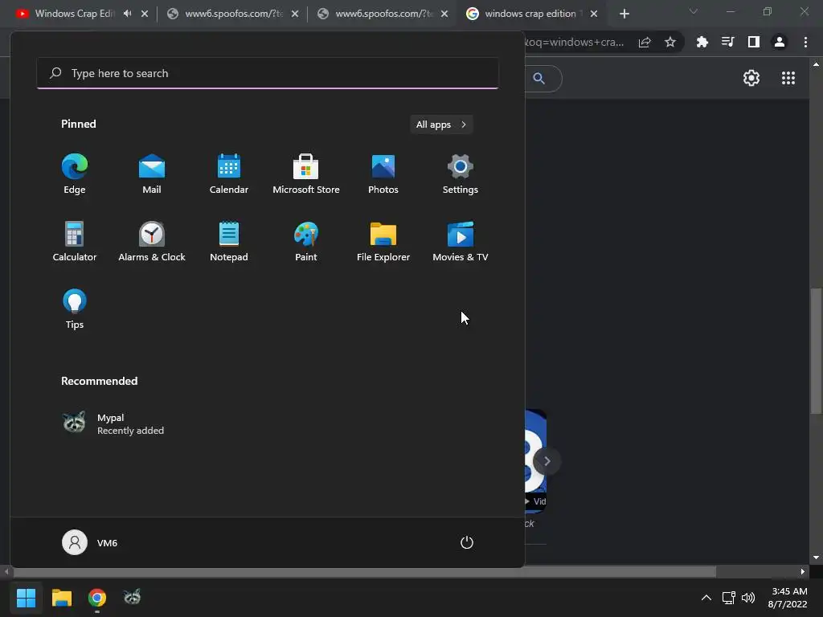This screenshot has height=617, width=823.
Task: Open the Calculator app
Action: click(75, 241)
